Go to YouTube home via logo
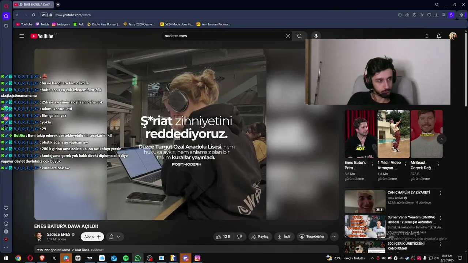The height and width of the screenshot is (263, 468). tap(42, 36)
